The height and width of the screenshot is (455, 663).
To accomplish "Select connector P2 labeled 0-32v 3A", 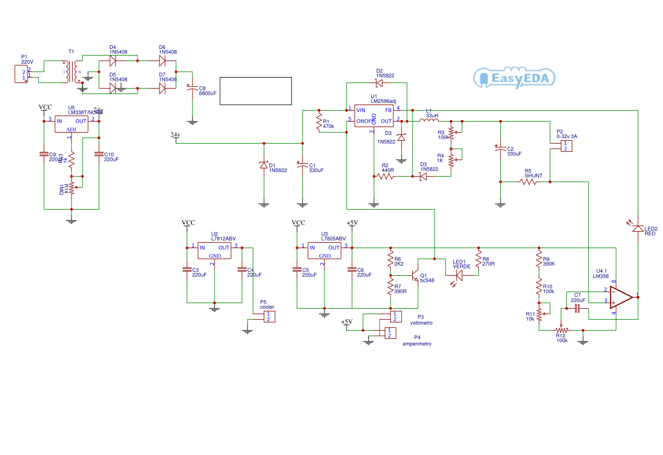I will 566,145.
